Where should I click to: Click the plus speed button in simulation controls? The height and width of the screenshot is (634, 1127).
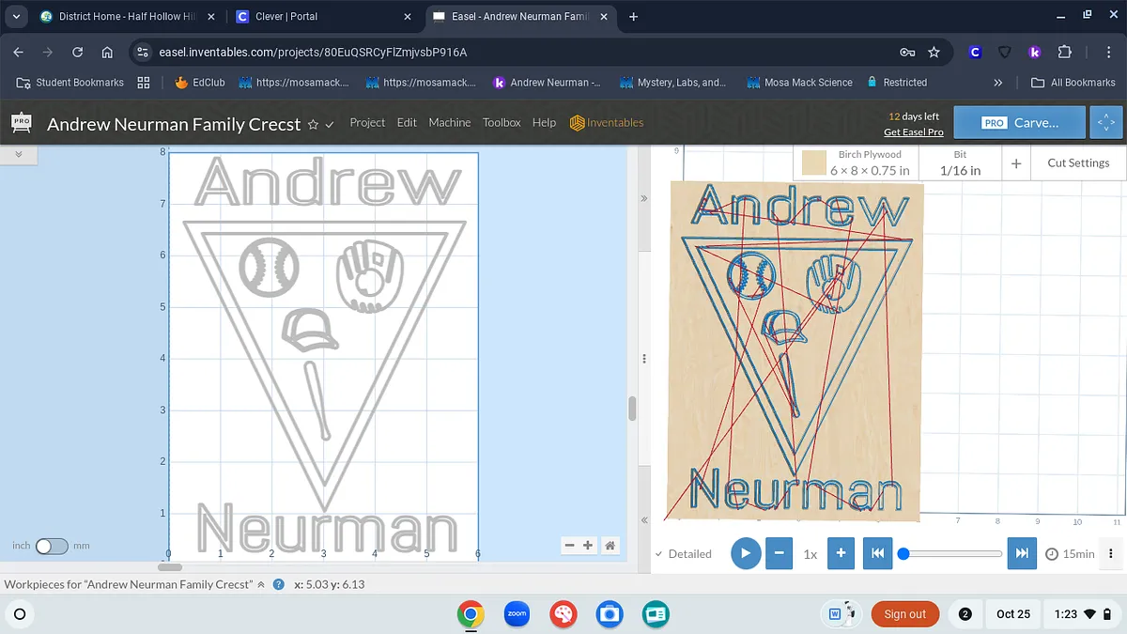[841, 553]
